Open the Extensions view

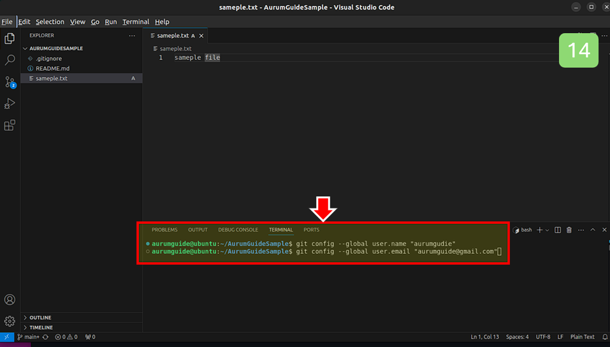(10, 126)
